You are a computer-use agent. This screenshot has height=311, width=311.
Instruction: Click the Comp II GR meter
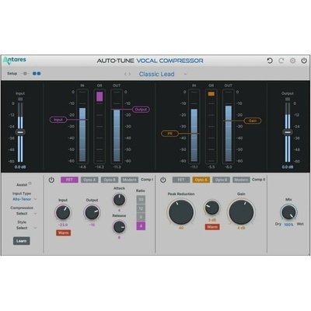click(211, 127)
